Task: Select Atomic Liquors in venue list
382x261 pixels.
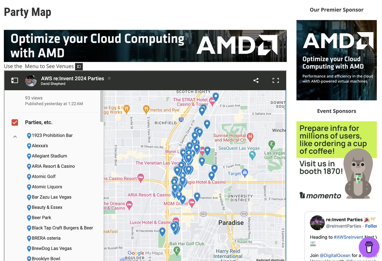Action: click(x=47, y=187)
